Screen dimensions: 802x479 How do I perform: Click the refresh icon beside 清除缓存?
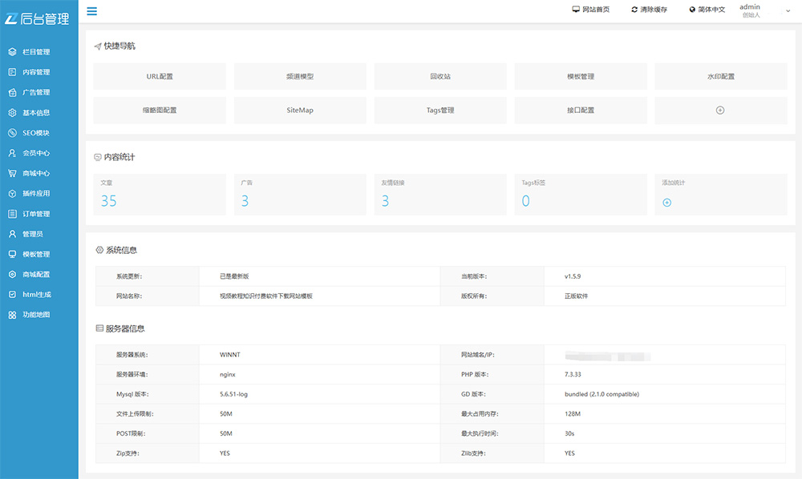634,10
